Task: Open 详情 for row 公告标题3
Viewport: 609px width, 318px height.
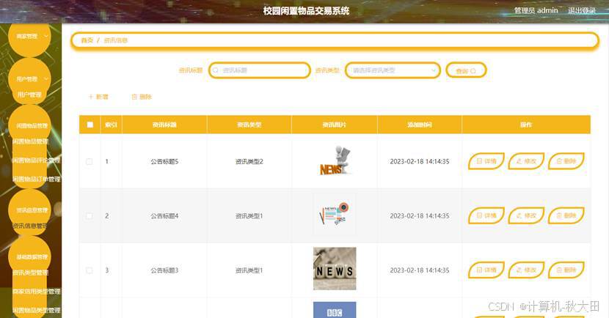Action: coord(486,270)
